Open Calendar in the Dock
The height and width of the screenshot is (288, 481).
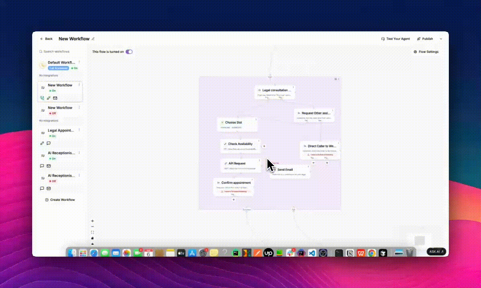tap(148, 253)
